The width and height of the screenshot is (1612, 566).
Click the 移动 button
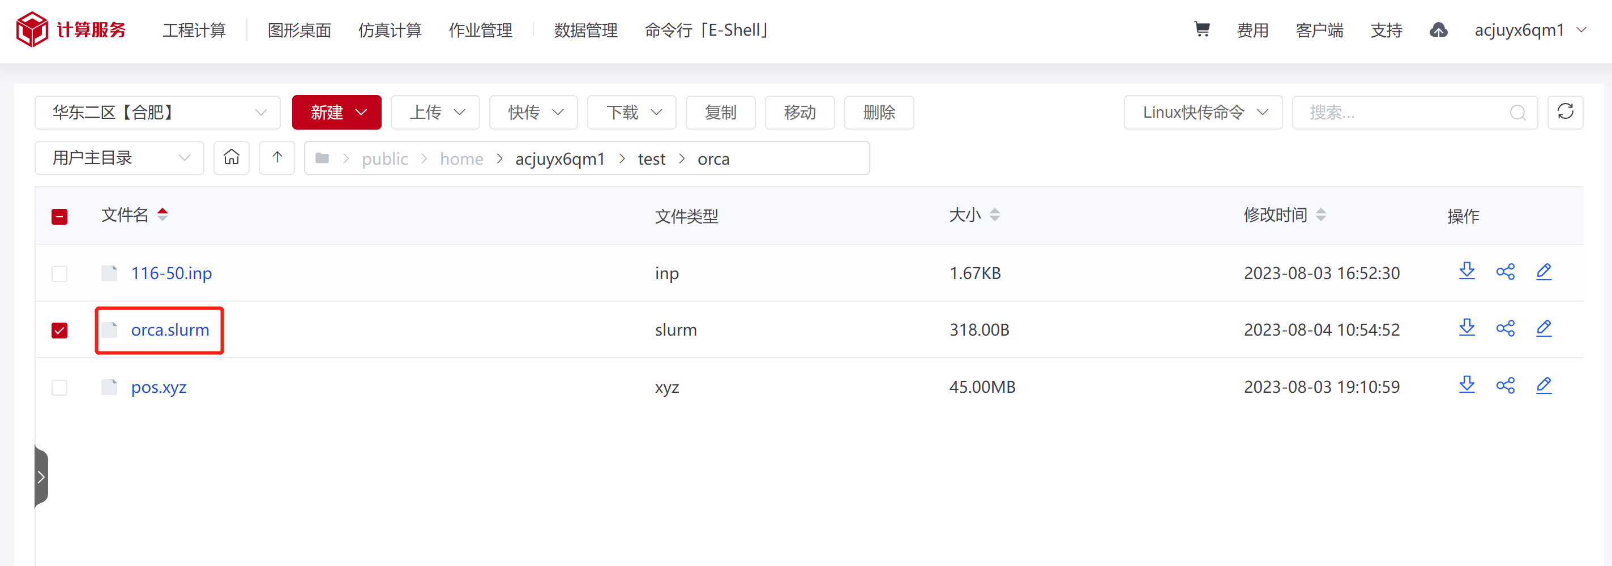[799, 113]
